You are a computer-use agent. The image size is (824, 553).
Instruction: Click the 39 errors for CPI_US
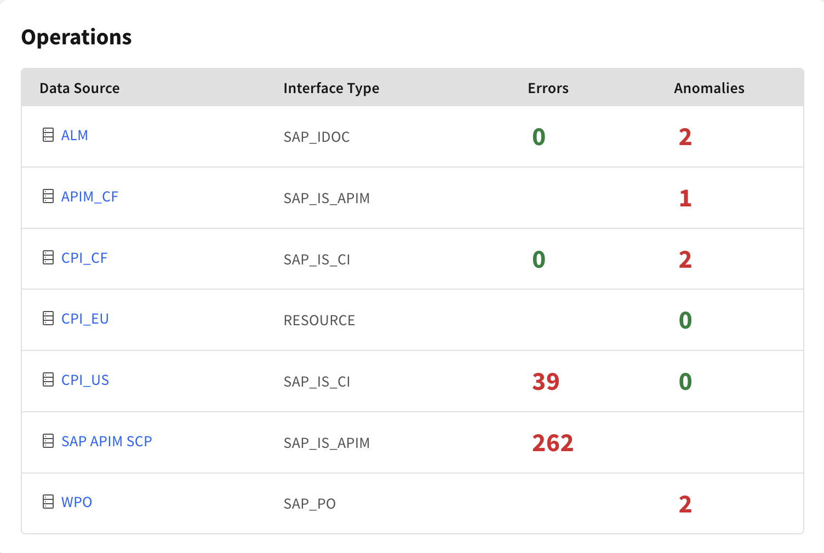[546, 382]
